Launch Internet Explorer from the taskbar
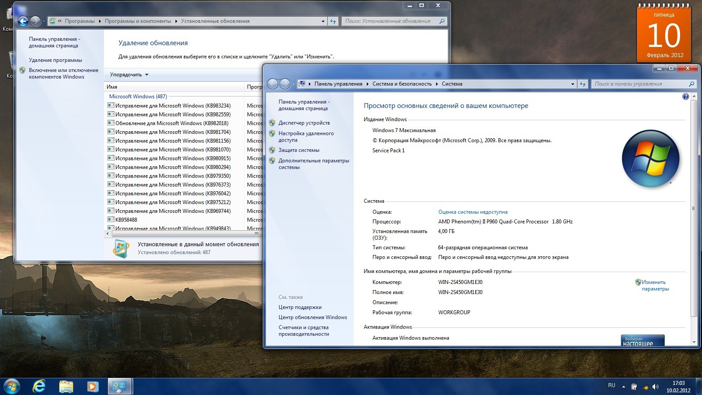702x395 pixels. coord(39,386)
